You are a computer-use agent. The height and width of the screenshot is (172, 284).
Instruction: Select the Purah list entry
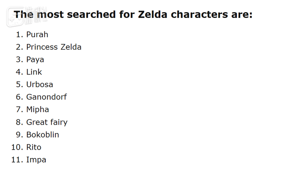[37, 34]
